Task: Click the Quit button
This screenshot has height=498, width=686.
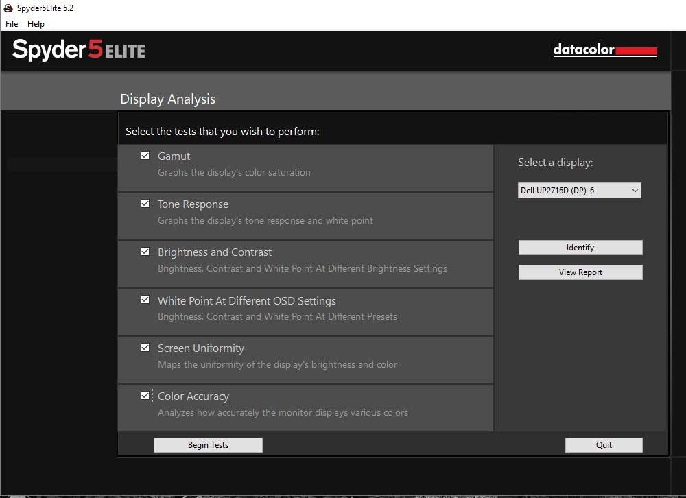Action: (x=604, y=445)
